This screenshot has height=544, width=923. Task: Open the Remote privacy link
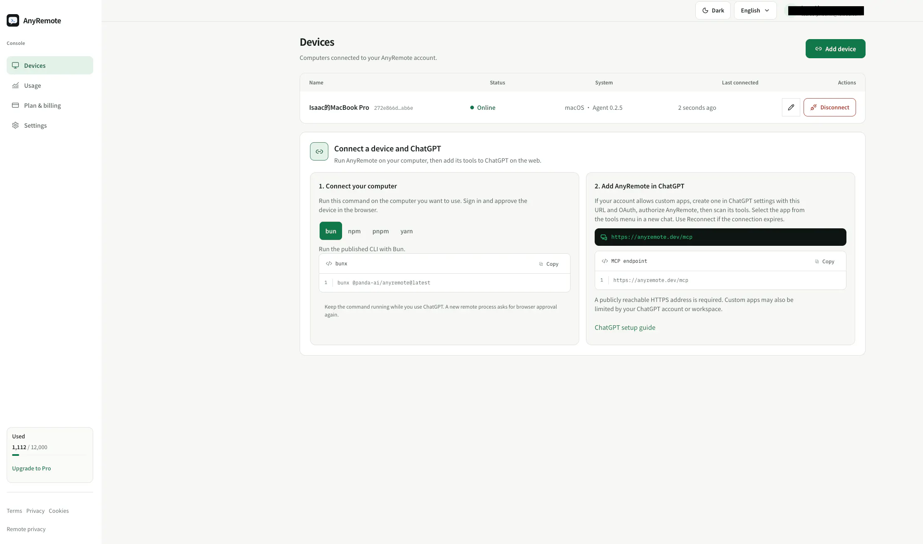26,529
